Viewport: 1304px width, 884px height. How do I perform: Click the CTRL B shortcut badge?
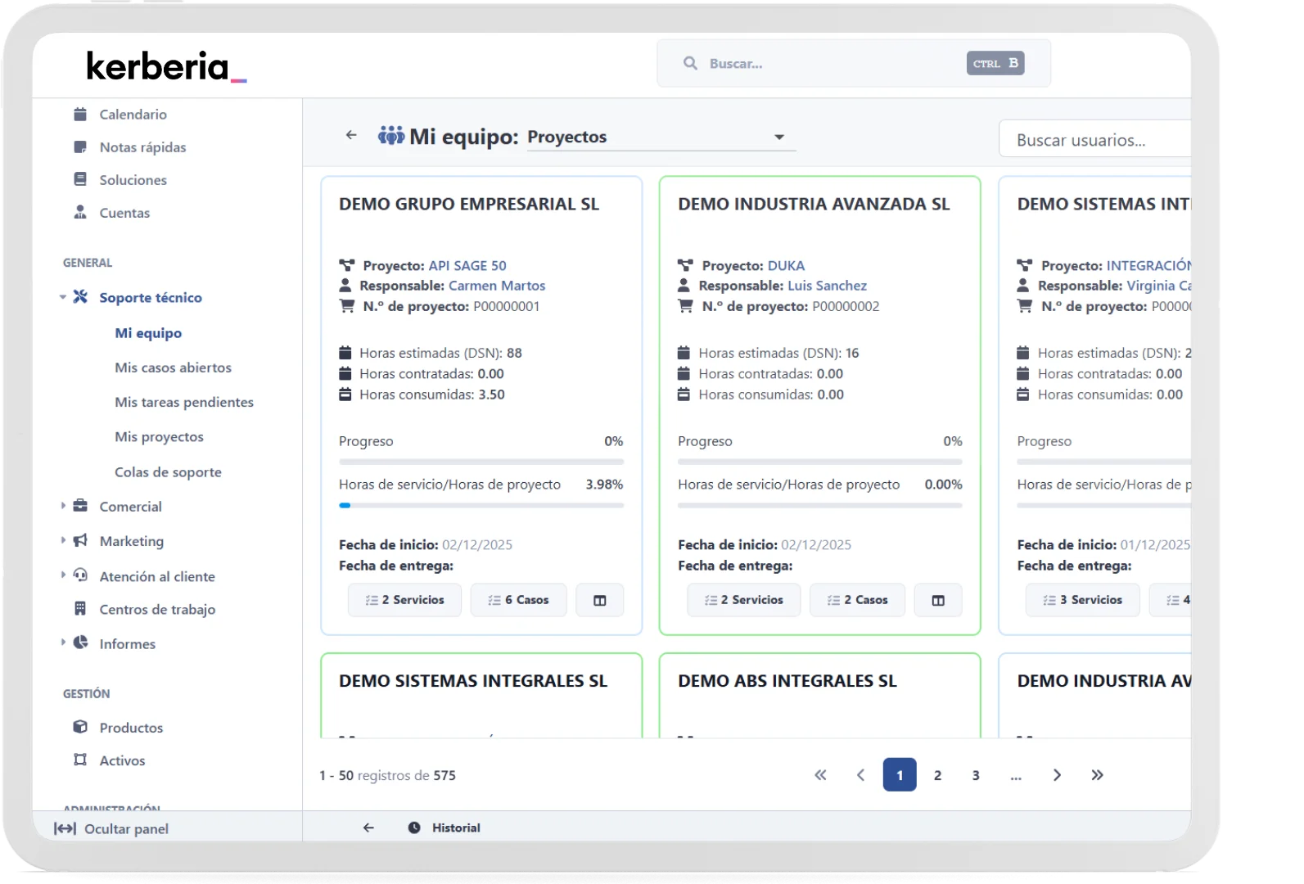[995, 63]
